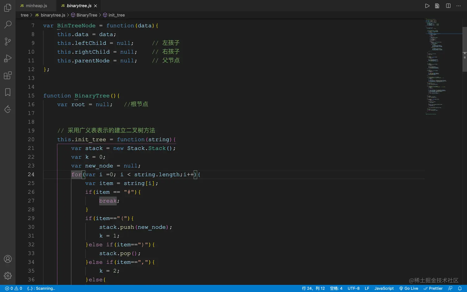
Task: Select the binarytree.js editor tab
Action: click(x=79, y=6)
